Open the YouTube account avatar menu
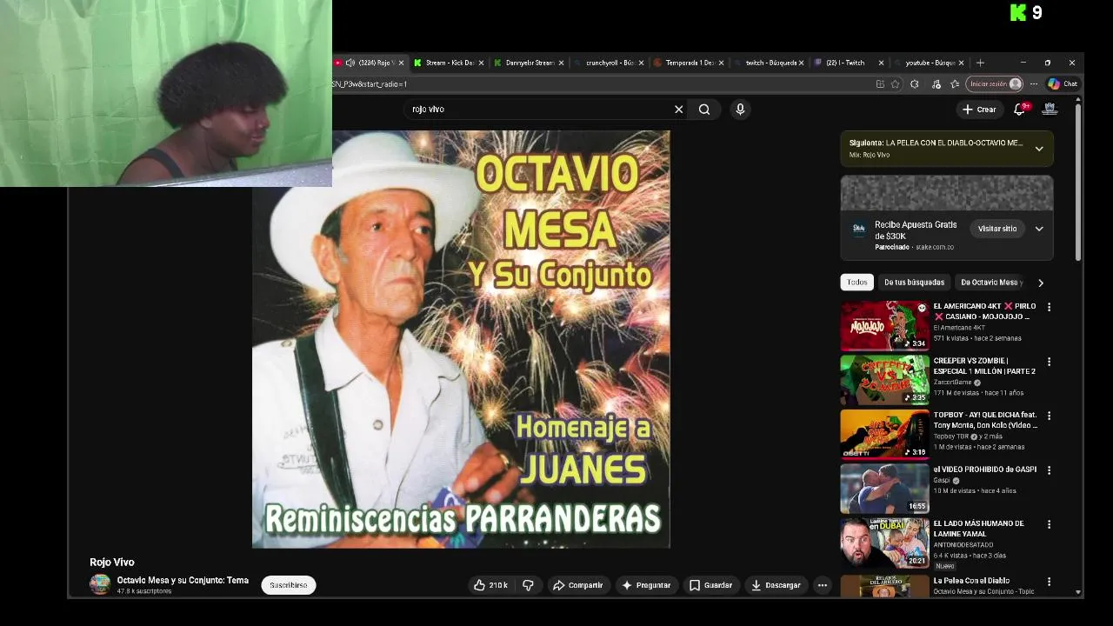Image resolution: width=1113 pixels, height=626 pixels. (x=1050, y=110)
